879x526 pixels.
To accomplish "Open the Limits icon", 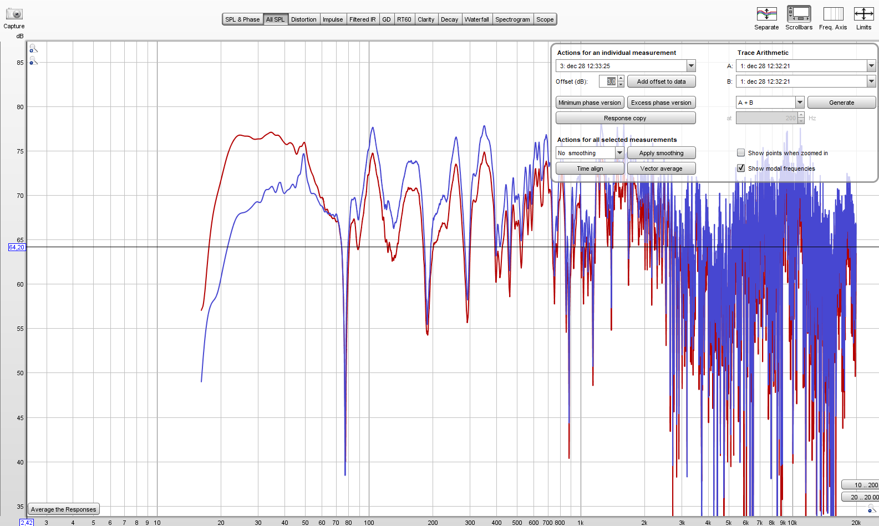I will [863, 14].
